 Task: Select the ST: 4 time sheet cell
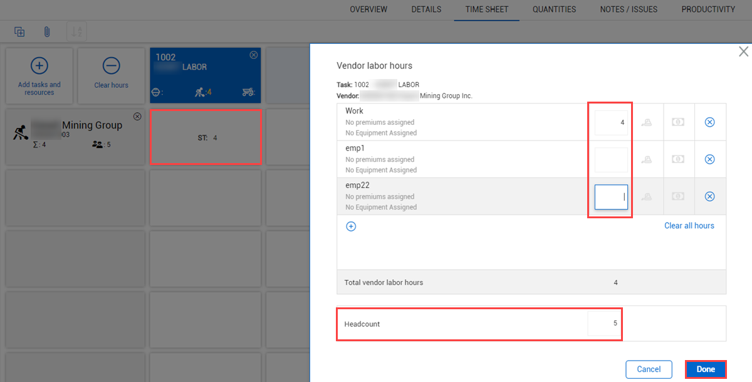206,137
